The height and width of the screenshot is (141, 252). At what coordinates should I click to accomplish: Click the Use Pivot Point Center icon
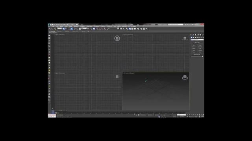click(88, 29)
